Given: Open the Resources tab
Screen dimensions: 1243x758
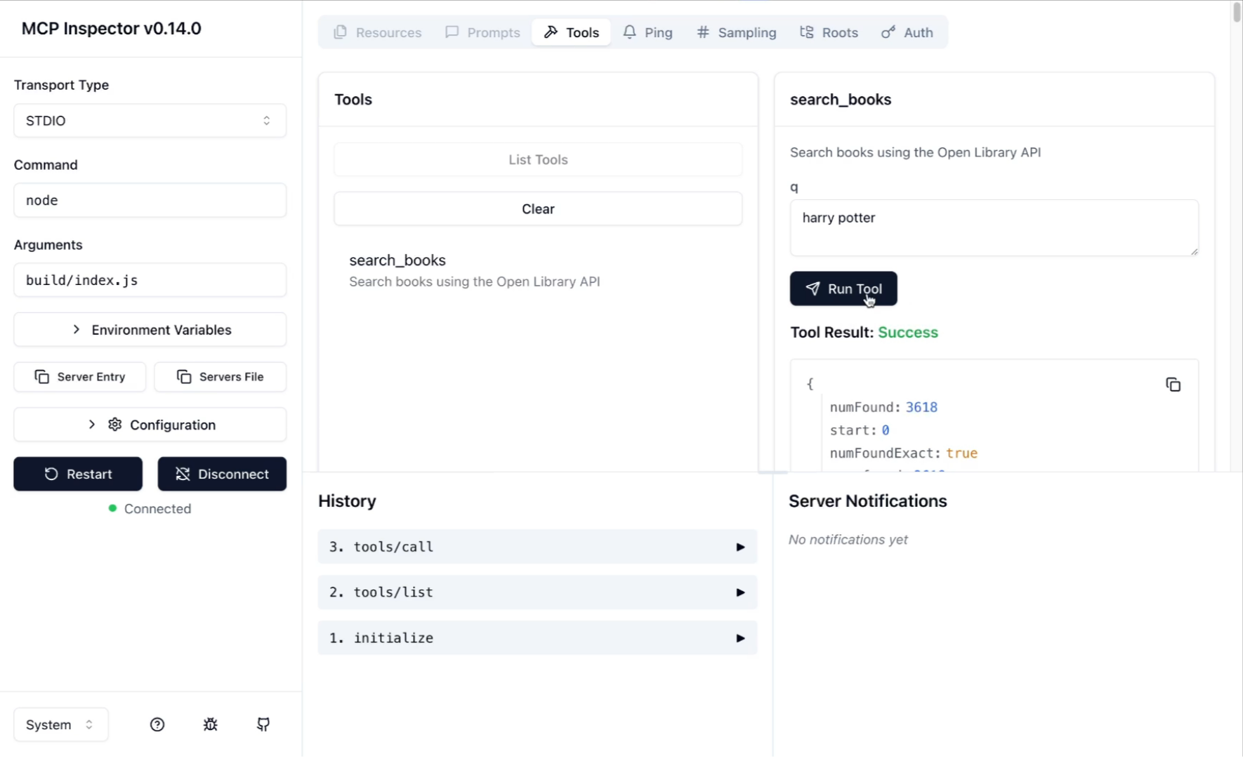Looking at the screenshot, I should [x=378, y=32].
